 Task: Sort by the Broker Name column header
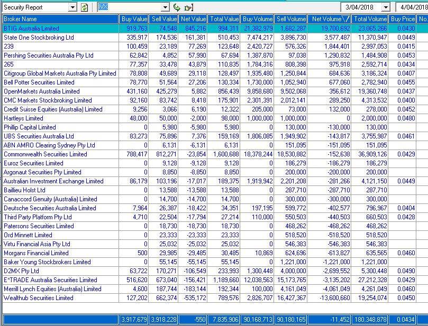[x=60, y=19]
